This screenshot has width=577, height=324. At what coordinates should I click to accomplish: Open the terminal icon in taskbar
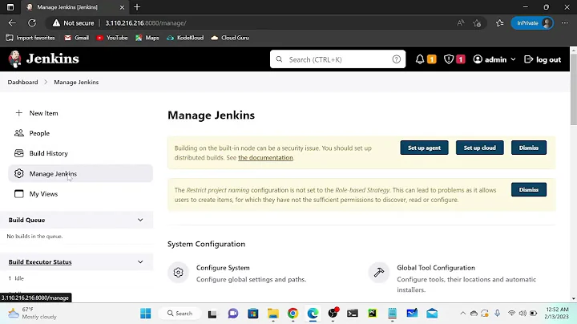coord(352,314)
